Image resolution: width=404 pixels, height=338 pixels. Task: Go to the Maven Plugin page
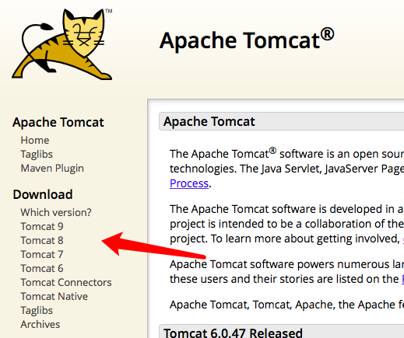tap(52, 168)
